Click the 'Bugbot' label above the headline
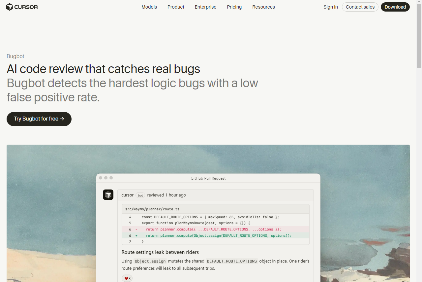 [15, 56]
